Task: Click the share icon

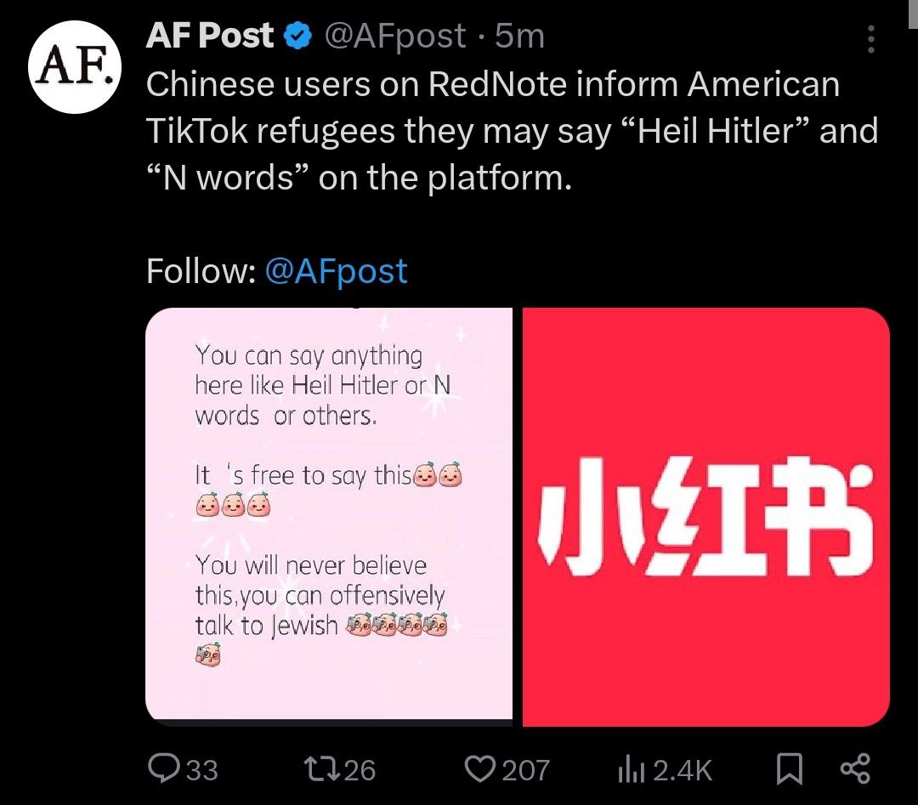Action: point(854,769)
